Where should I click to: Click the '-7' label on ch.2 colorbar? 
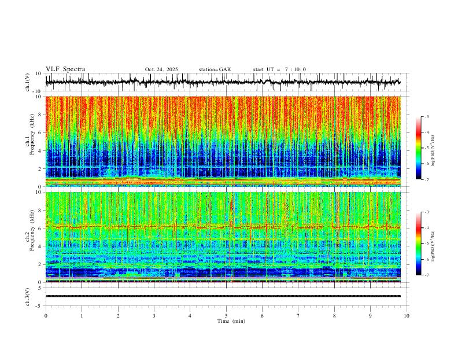(426, 275)
